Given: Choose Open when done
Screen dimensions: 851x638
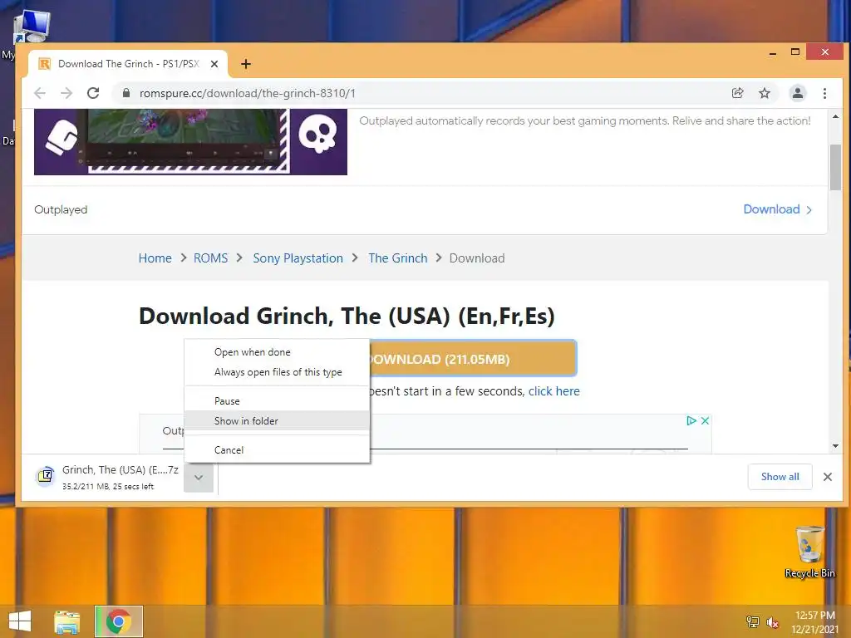Looking at the screenshot, I should click(277, 352).
